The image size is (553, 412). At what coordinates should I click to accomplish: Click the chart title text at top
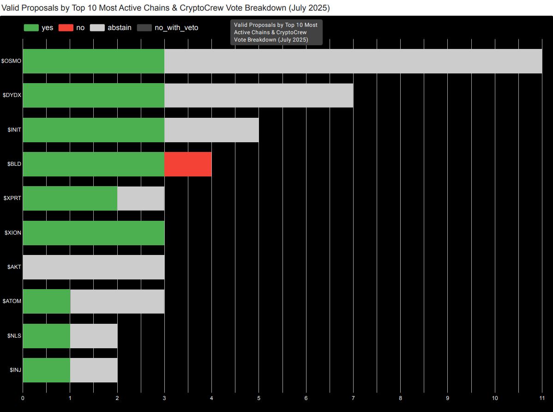point(165,8)
